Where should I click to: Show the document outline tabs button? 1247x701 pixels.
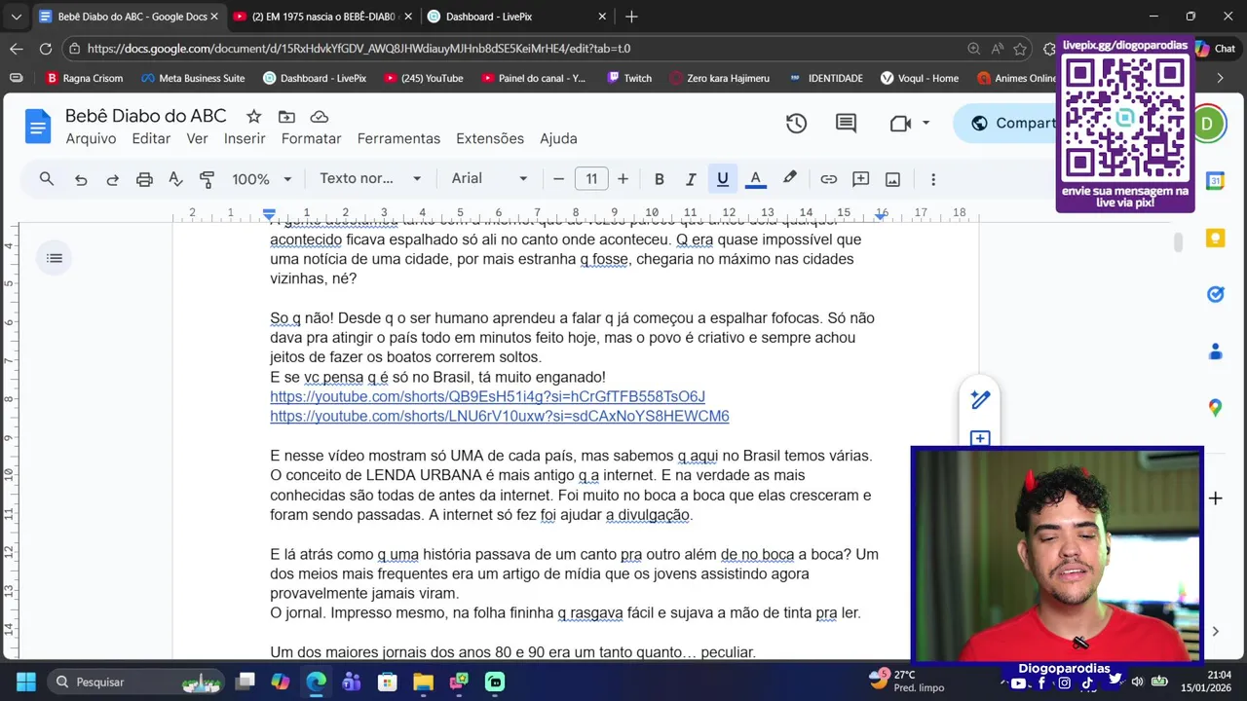pyautogui.click(x=55, y=258)
